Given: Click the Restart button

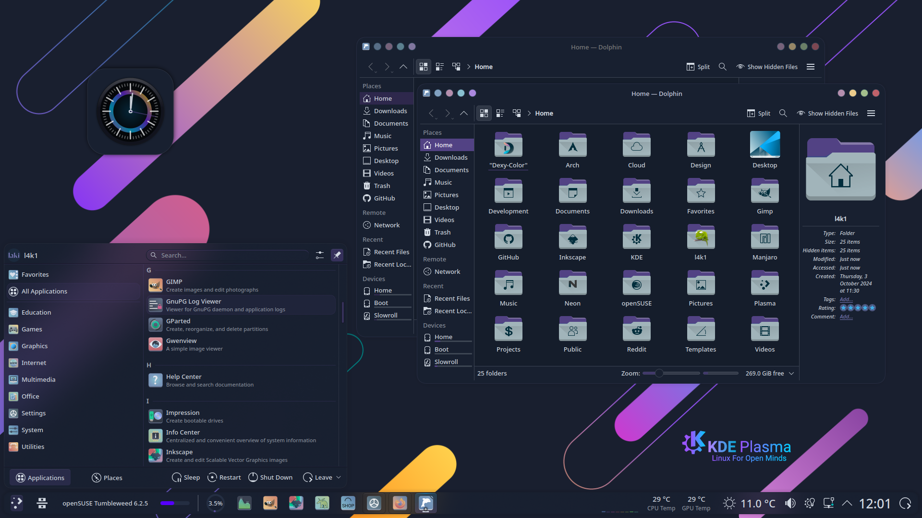Looking at the screenshot, I should click(x=224, y=477).
